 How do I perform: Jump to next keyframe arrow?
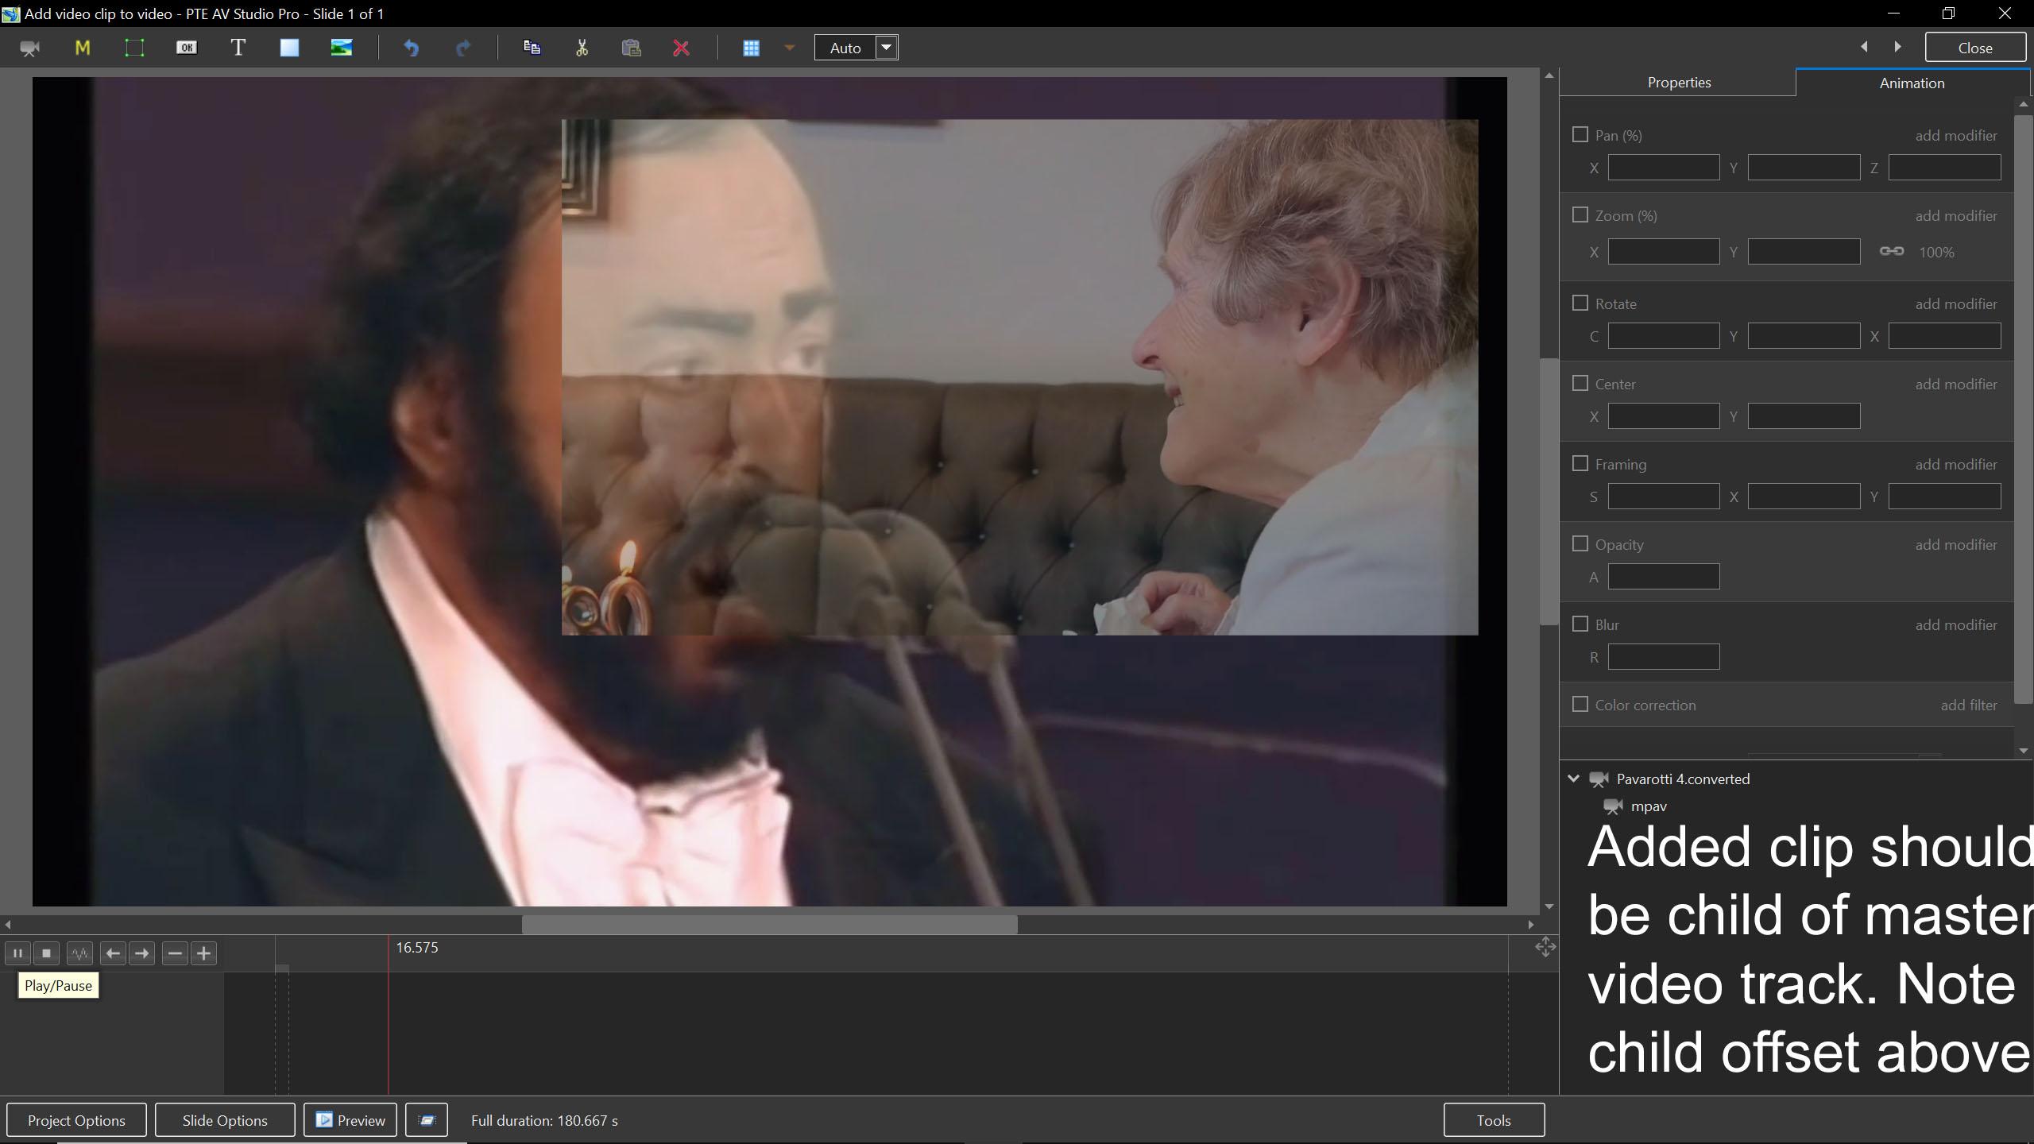pos(141,953)
